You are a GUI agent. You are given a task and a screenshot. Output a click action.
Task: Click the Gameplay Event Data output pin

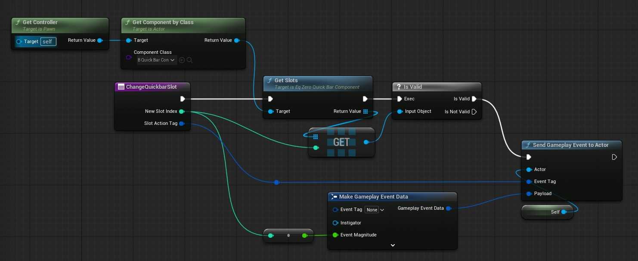448,208
